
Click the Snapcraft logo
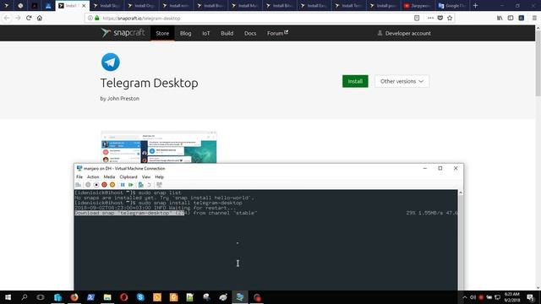click(123, 33)
